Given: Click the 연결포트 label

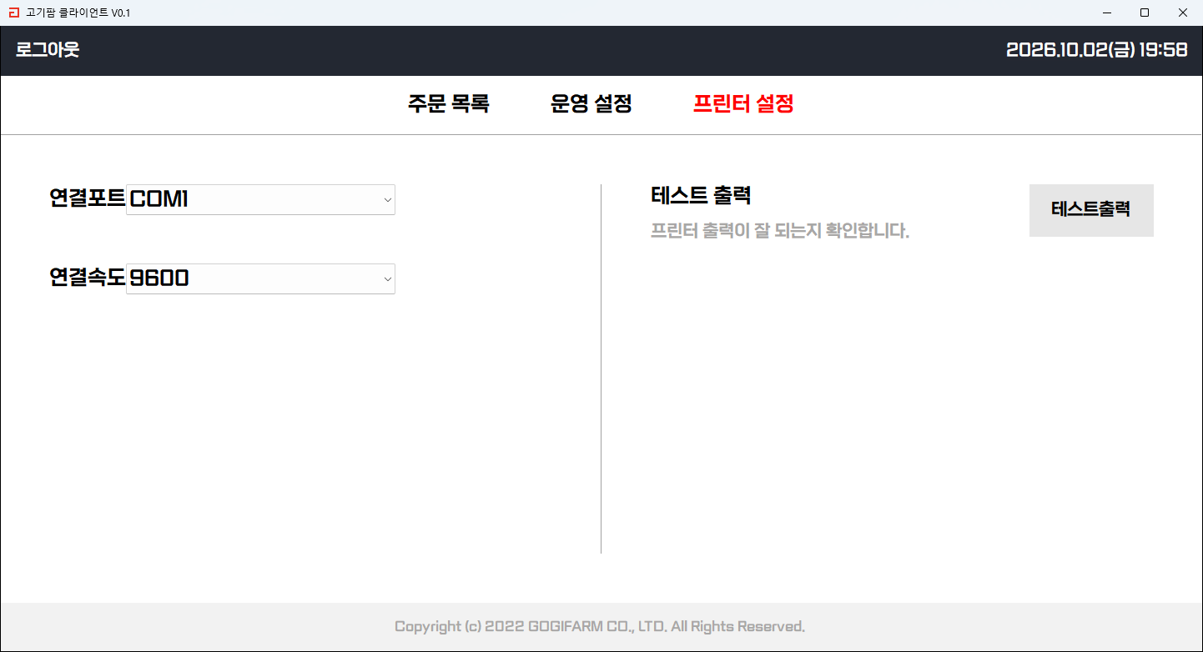Looking at the screenshot, I should tap(88, 198).
